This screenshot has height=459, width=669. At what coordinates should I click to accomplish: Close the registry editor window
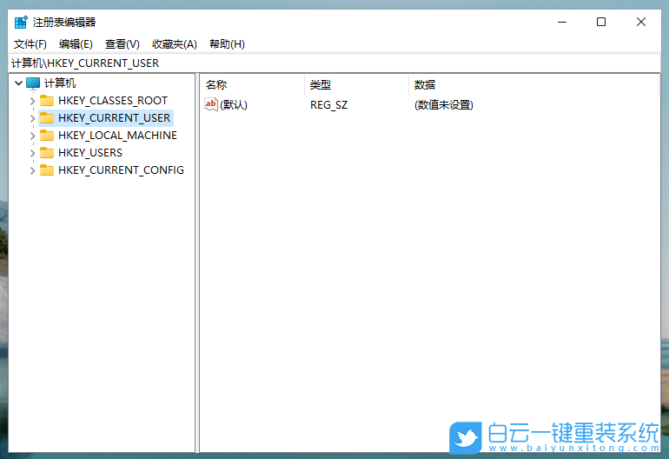(641, 22)
